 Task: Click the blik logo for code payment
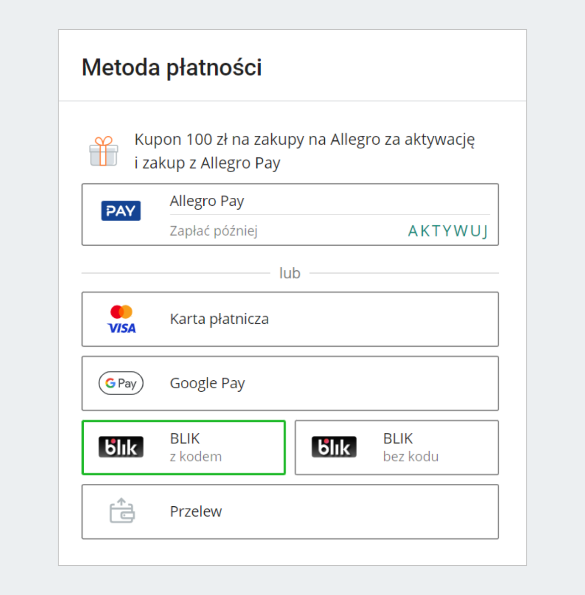point(121,447)
